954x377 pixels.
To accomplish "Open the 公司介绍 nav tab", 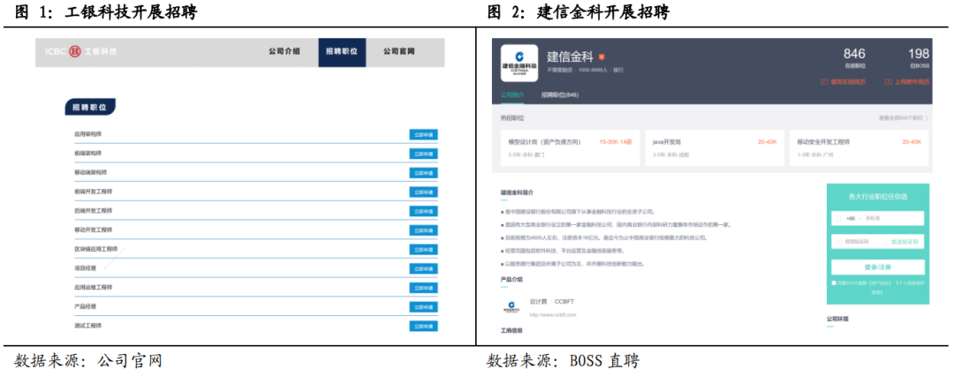I will point(284,52).
